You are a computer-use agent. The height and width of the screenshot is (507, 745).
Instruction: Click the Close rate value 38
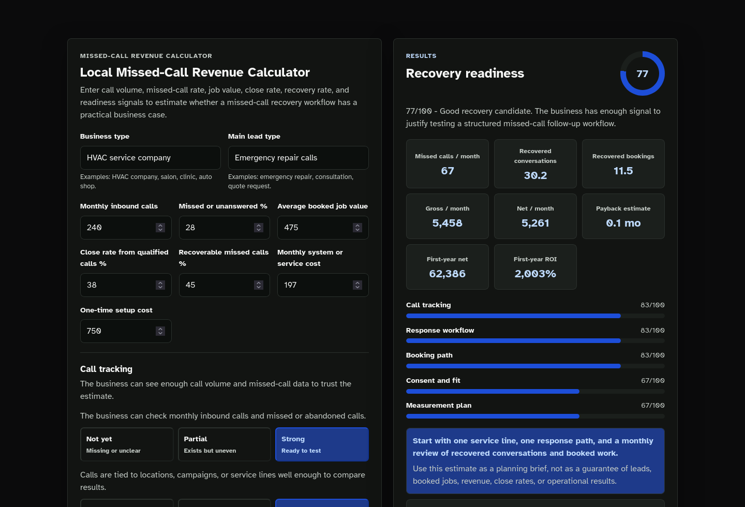92,285
